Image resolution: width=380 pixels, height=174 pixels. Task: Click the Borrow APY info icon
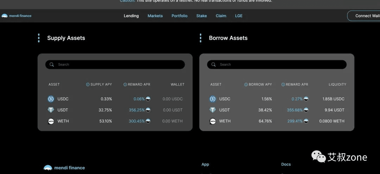point(246,85)
